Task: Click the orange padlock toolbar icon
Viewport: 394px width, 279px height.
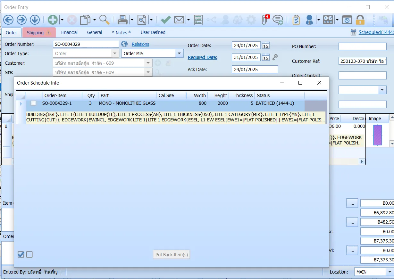Action: pyautogui.click(x=360, y=20)
